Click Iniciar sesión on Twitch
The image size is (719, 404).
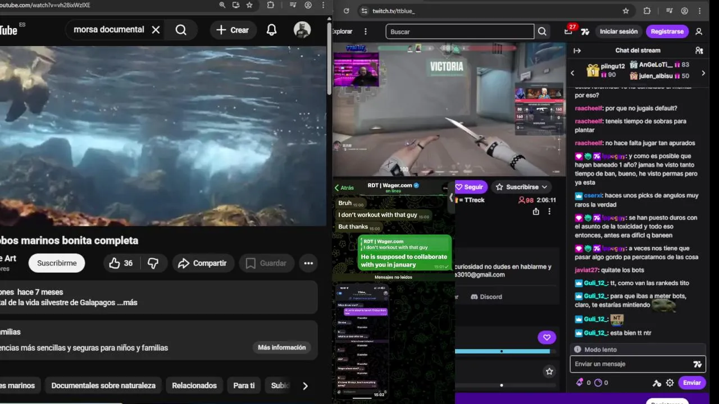(618, 31)
